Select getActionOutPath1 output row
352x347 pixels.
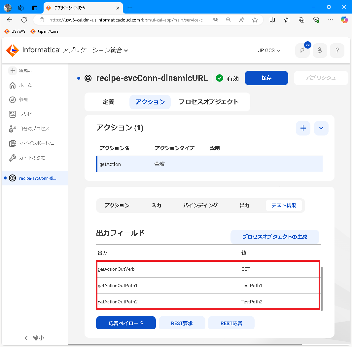point(208,286)
